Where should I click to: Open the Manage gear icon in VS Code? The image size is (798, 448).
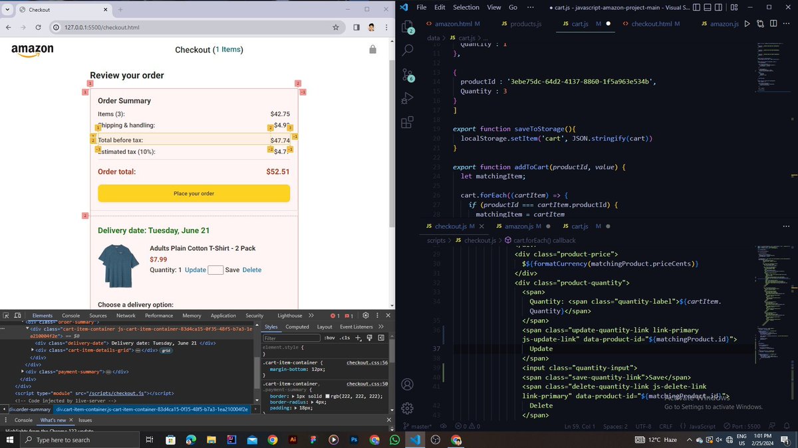pos(408,409)
